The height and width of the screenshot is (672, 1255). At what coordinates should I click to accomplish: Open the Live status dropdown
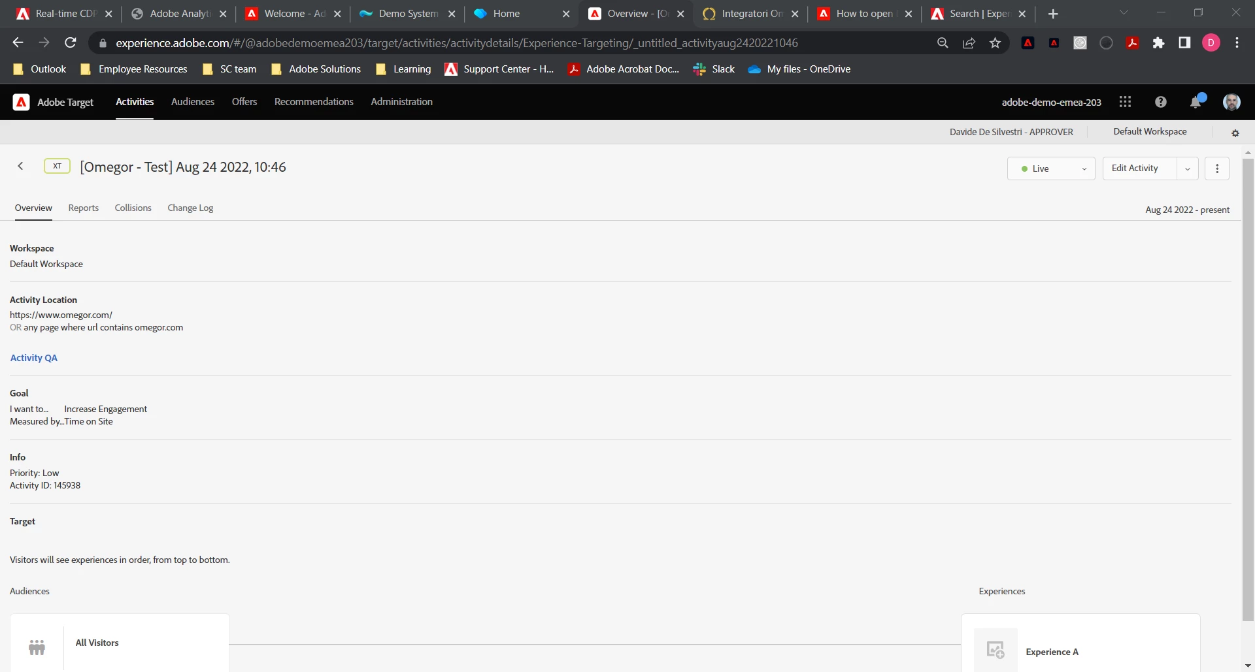tap(1051, 168)
